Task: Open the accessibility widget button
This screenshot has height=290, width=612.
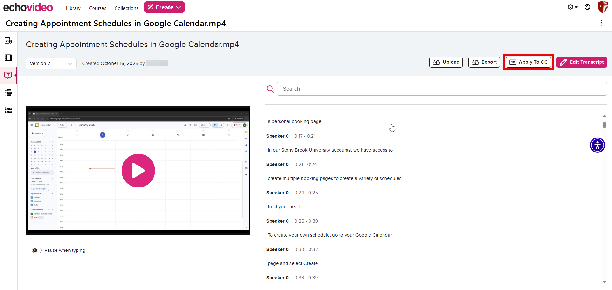Action: (597, 145)
